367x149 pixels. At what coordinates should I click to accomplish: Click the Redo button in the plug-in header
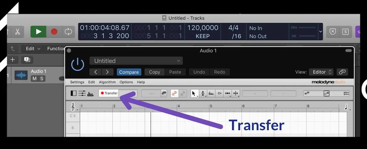coord(220,72)
